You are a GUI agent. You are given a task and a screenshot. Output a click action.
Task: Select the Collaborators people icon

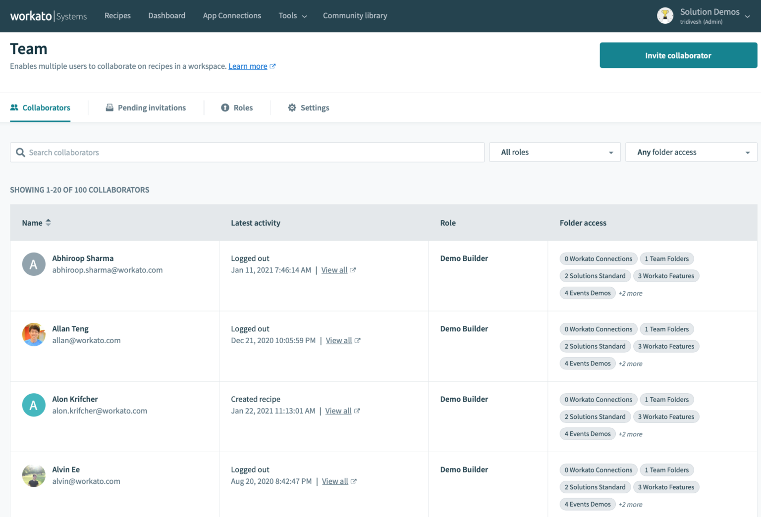click(14, 107)
